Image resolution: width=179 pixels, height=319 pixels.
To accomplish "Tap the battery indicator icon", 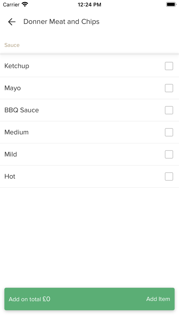I will pos(171,4).
